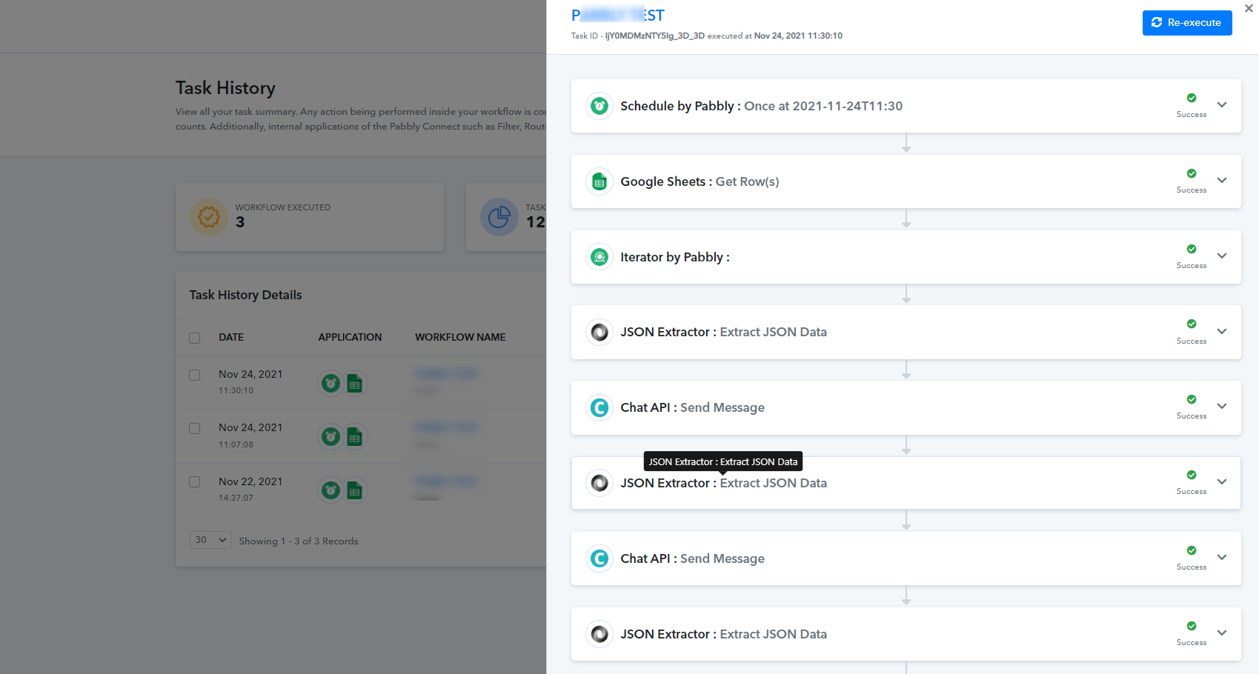This screenshot has width=1259, height=674.
Task: Click the Workflow Executed badge icon
Action: click(x=209, y=217)
